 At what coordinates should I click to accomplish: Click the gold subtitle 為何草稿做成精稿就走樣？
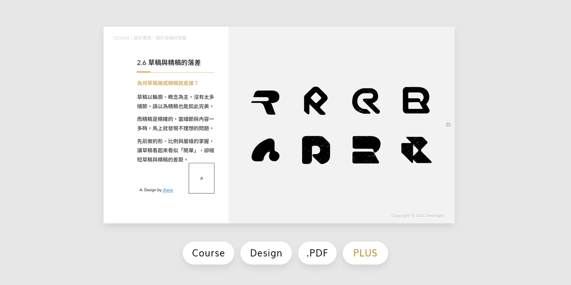168,83
